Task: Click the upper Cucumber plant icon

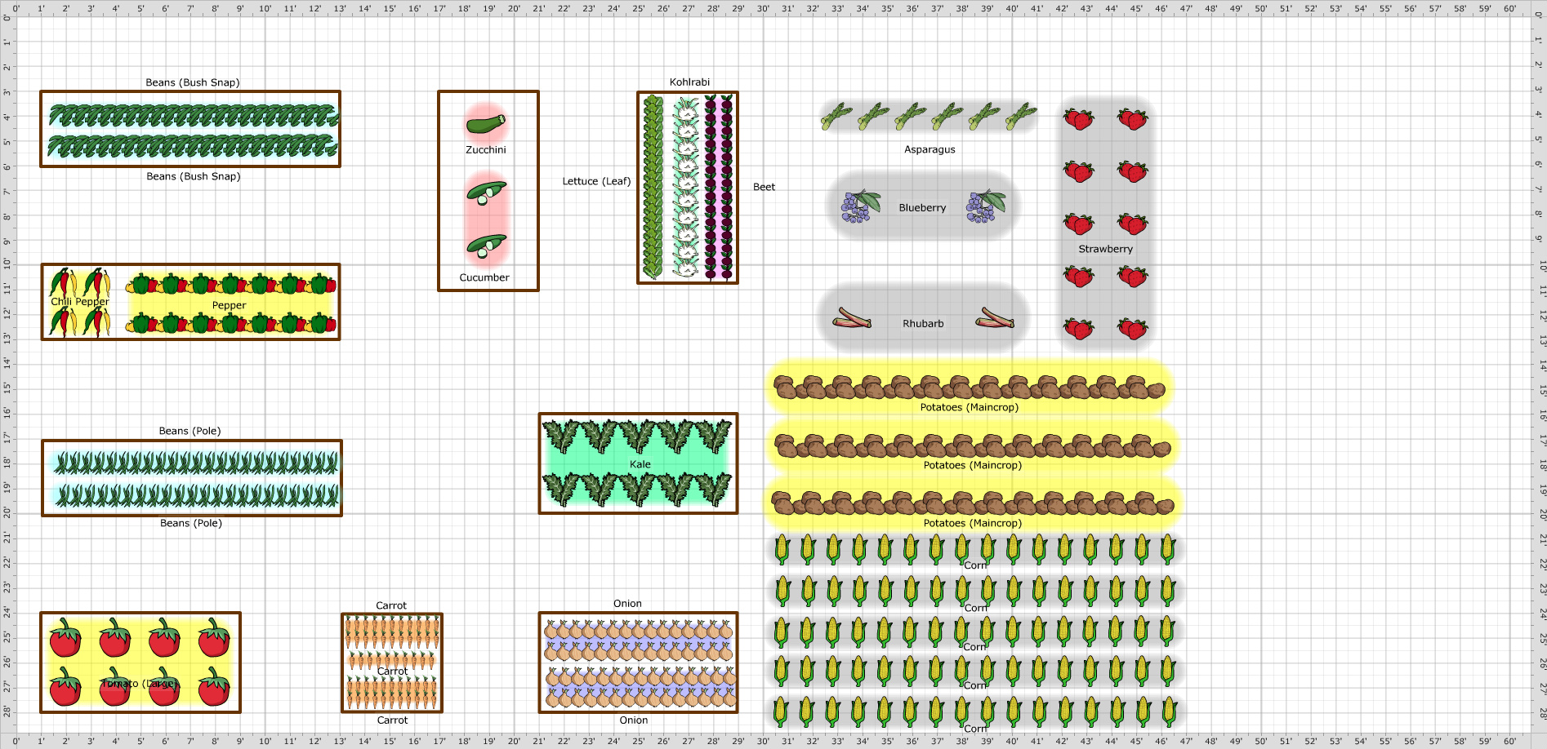Action: (x=486, y=193)
